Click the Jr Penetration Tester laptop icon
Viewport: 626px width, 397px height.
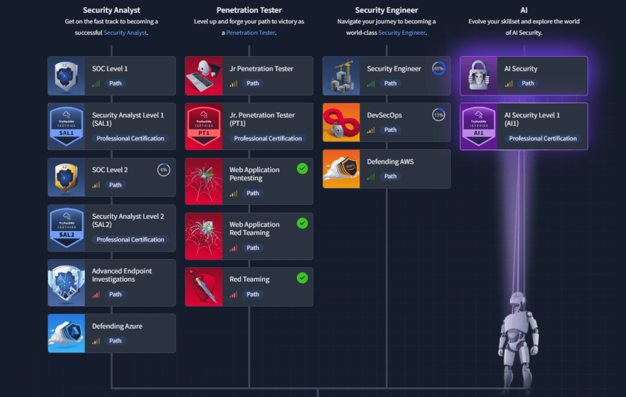pyautogui.click(x=204, y=76)
